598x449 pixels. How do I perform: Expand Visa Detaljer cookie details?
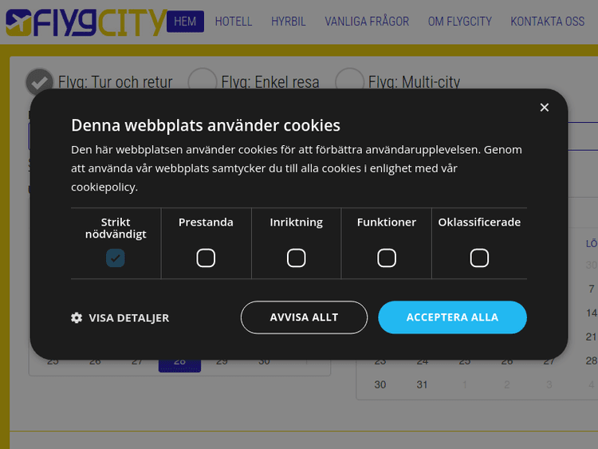(128, 317)
